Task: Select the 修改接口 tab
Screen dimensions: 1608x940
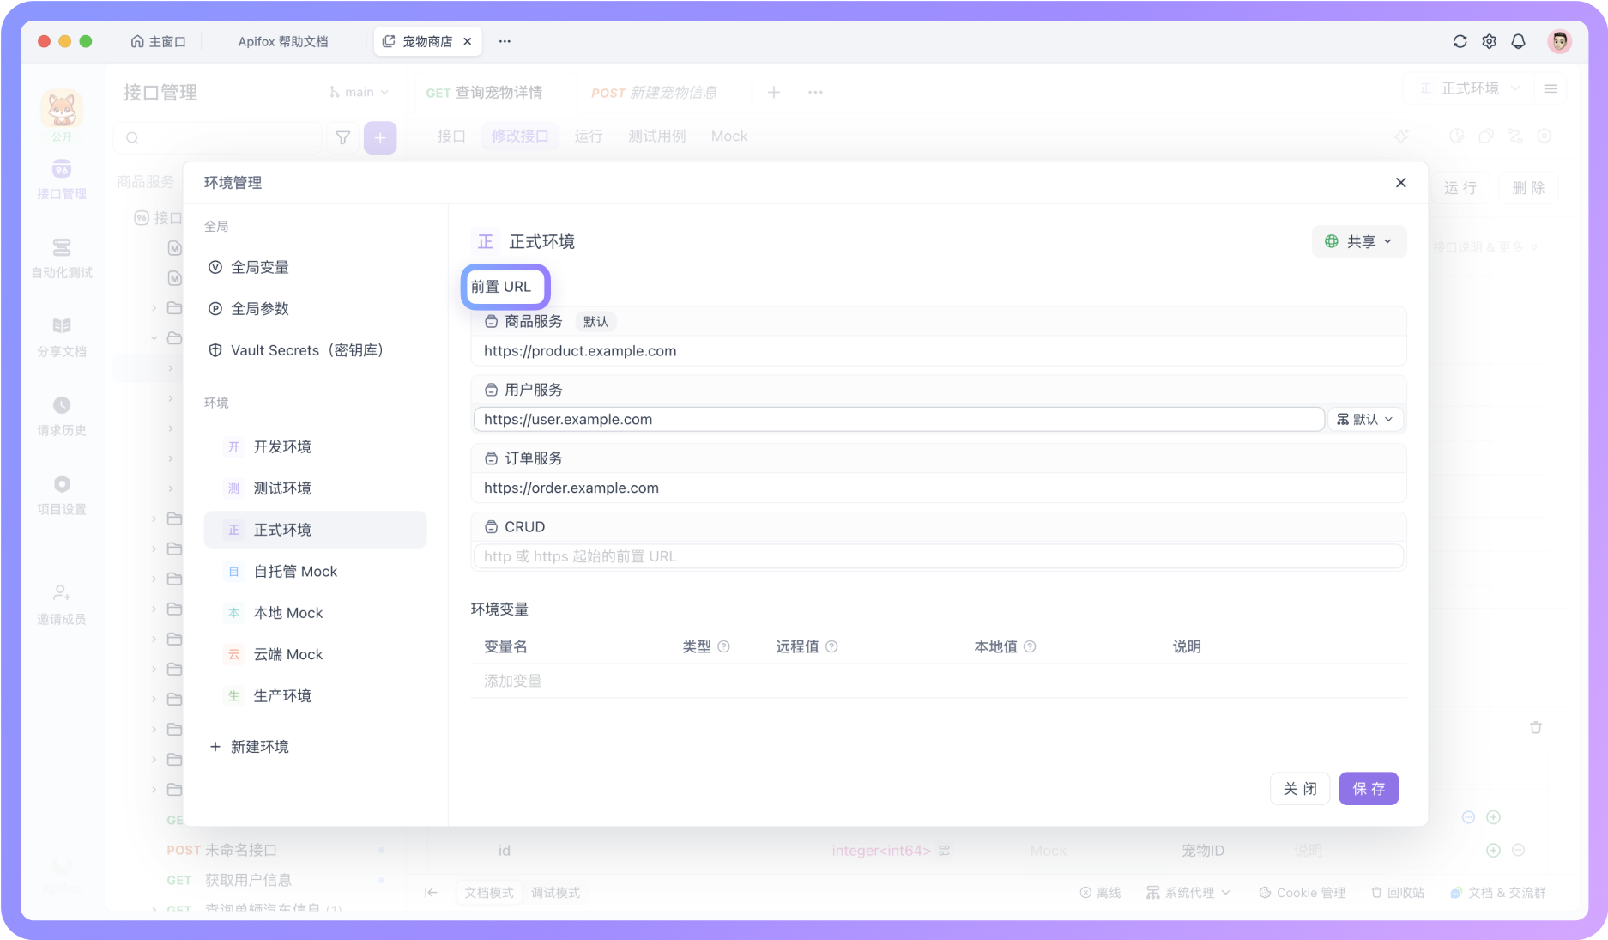Action: pos(519,136)
